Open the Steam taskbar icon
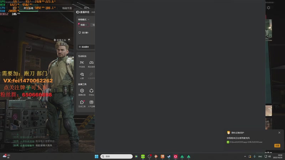Image resolution: width=285 pixels, height=160 pixels. [x=169, y=156]
